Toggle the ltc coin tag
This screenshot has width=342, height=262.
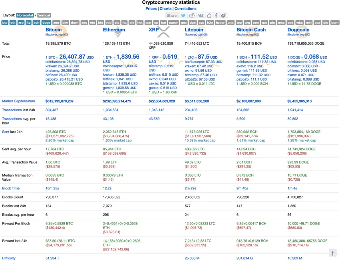pos(28,23)
